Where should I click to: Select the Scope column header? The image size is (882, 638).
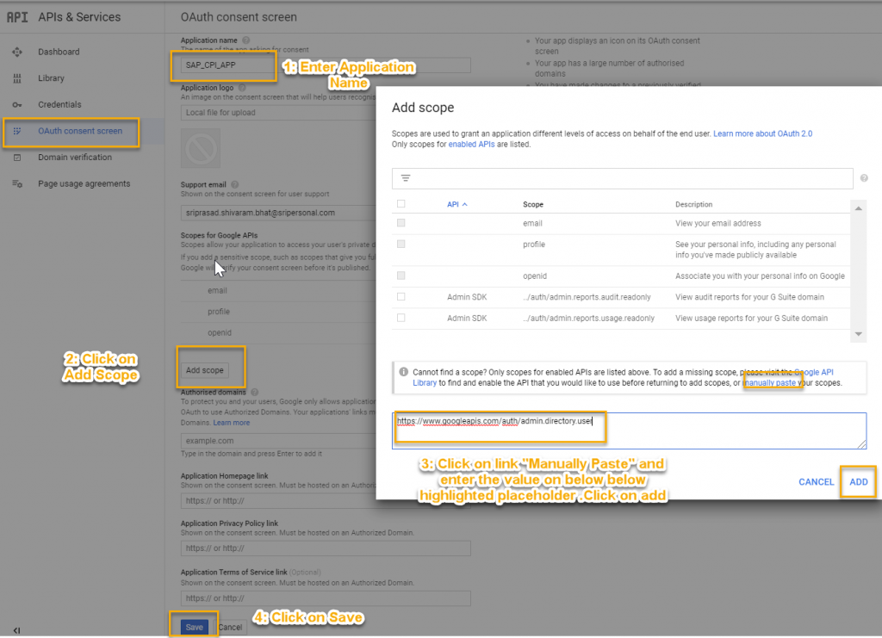[x=532, y=205]
